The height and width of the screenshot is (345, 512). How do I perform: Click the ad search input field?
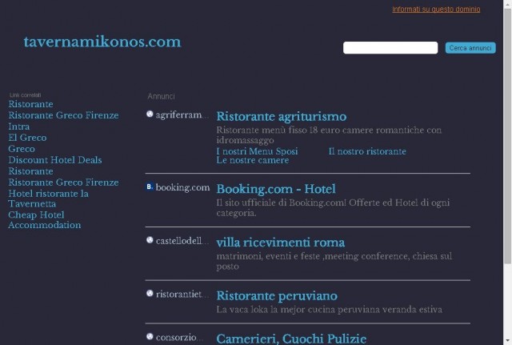[390, 48]
